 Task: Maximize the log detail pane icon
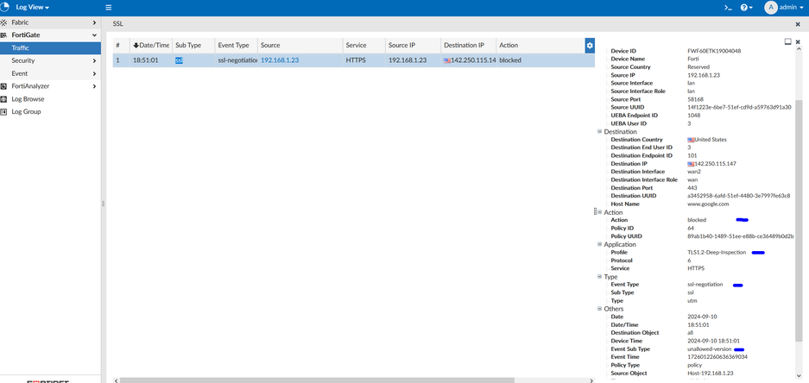(x=787, y=41)
